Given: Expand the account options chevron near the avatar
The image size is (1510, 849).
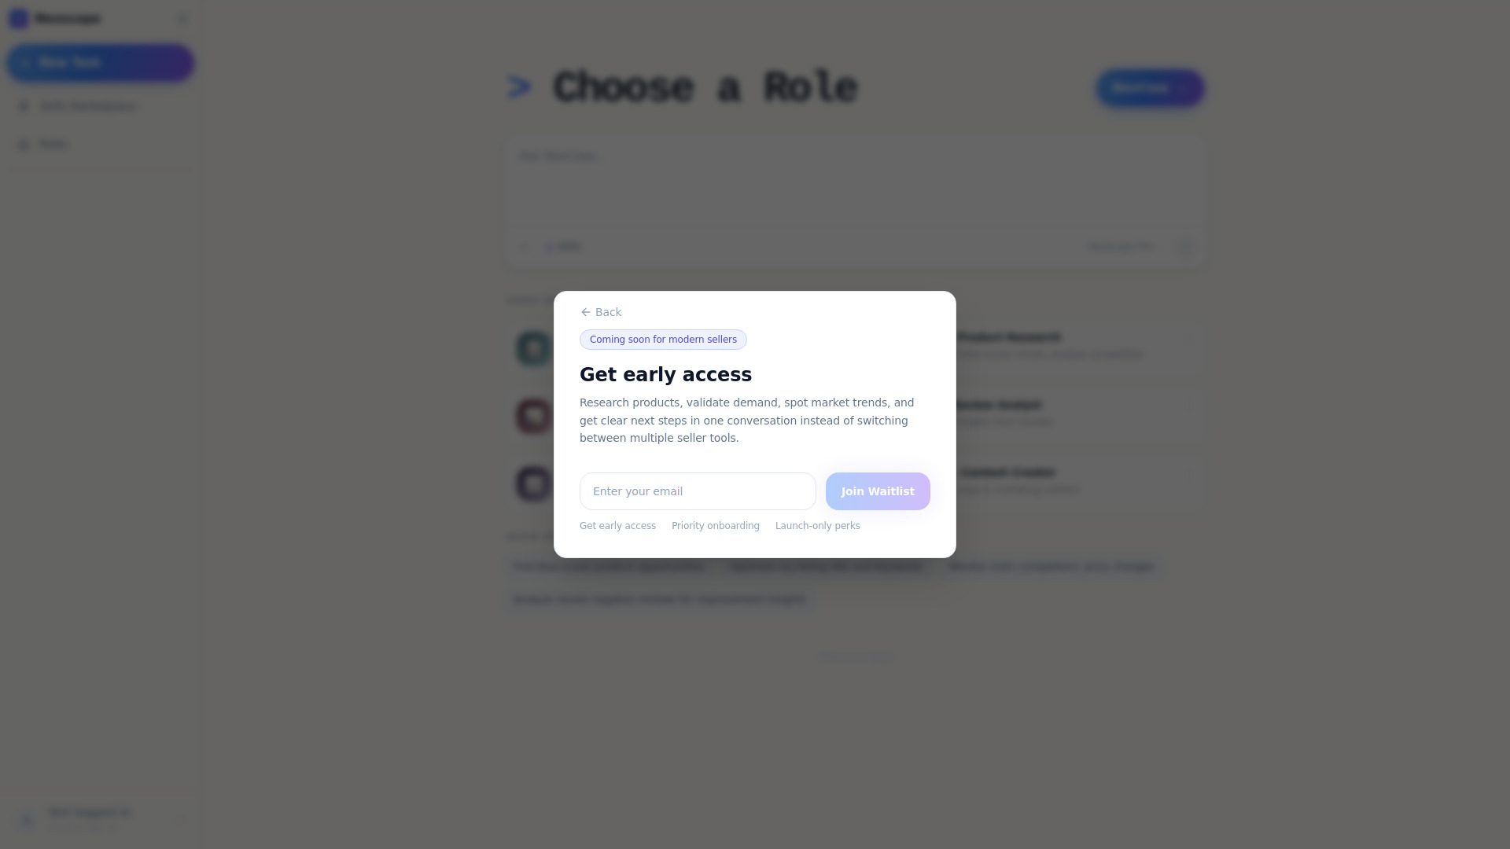Looking at the screenshot, I should (181, 820).
